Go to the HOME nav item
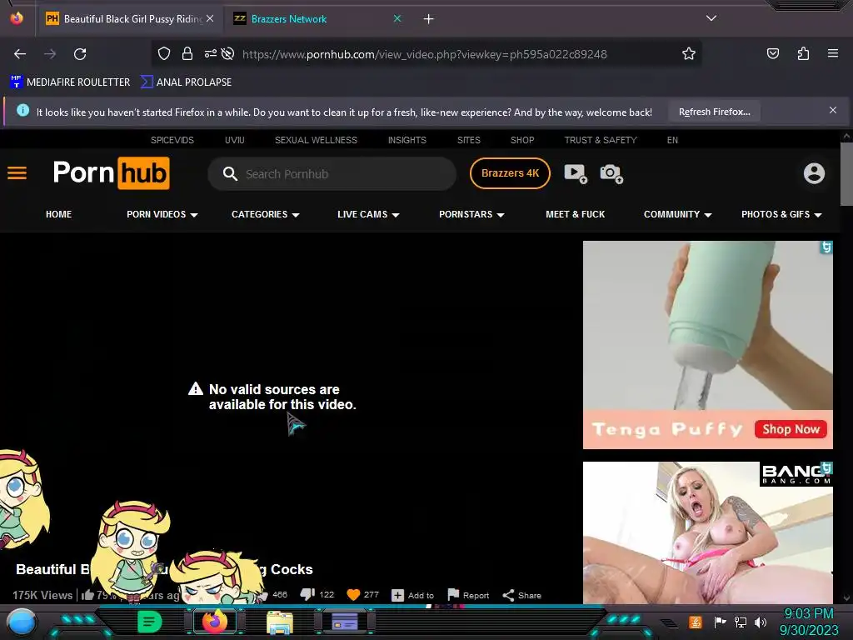 [x=59, y=214]
